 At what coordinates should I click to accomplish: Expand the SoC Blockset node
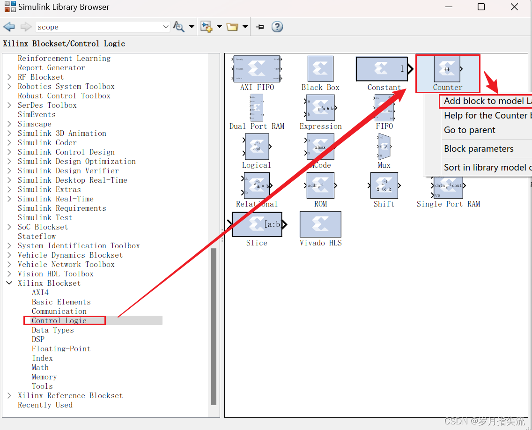pos(9,227)
